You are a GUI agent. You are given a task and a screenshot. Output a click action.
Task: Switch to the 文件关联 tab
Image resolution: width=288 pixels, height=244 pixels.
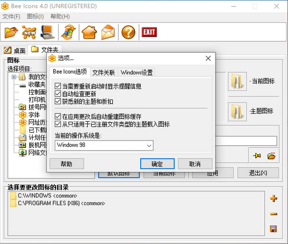pyautogui.click(x=104, y=73)
